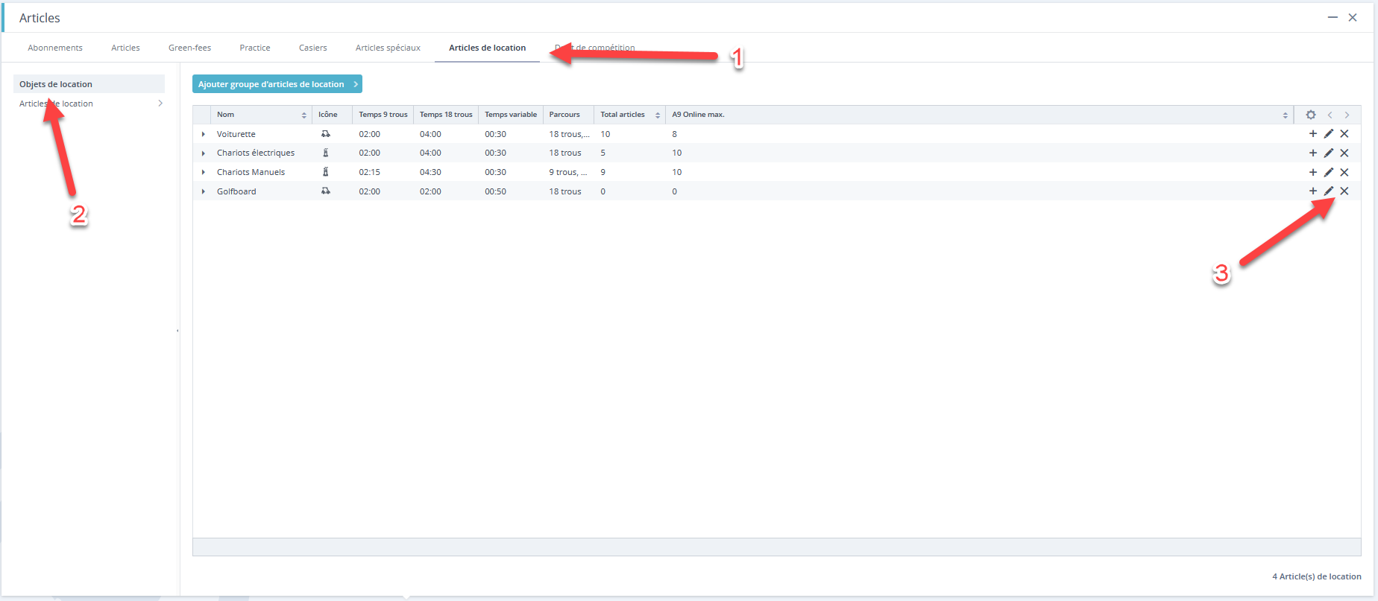
Task: Select Voiturette name cell
Action: point(236,134)
